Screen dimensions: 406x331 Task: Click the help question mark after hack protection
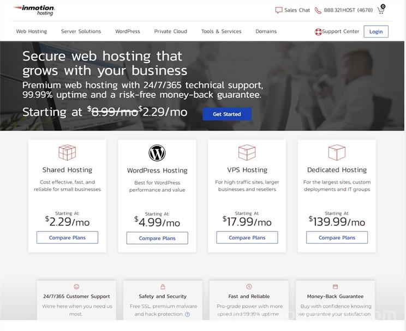(188, 314)
